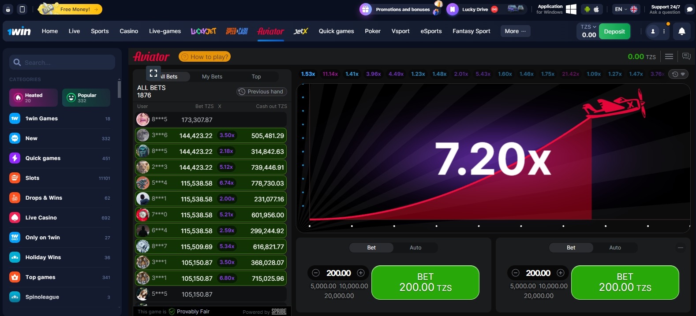This screenshot has height=316, width=696.
Task: Click the categories sidebar scrollbar
Action: click(x=119, y=89)
